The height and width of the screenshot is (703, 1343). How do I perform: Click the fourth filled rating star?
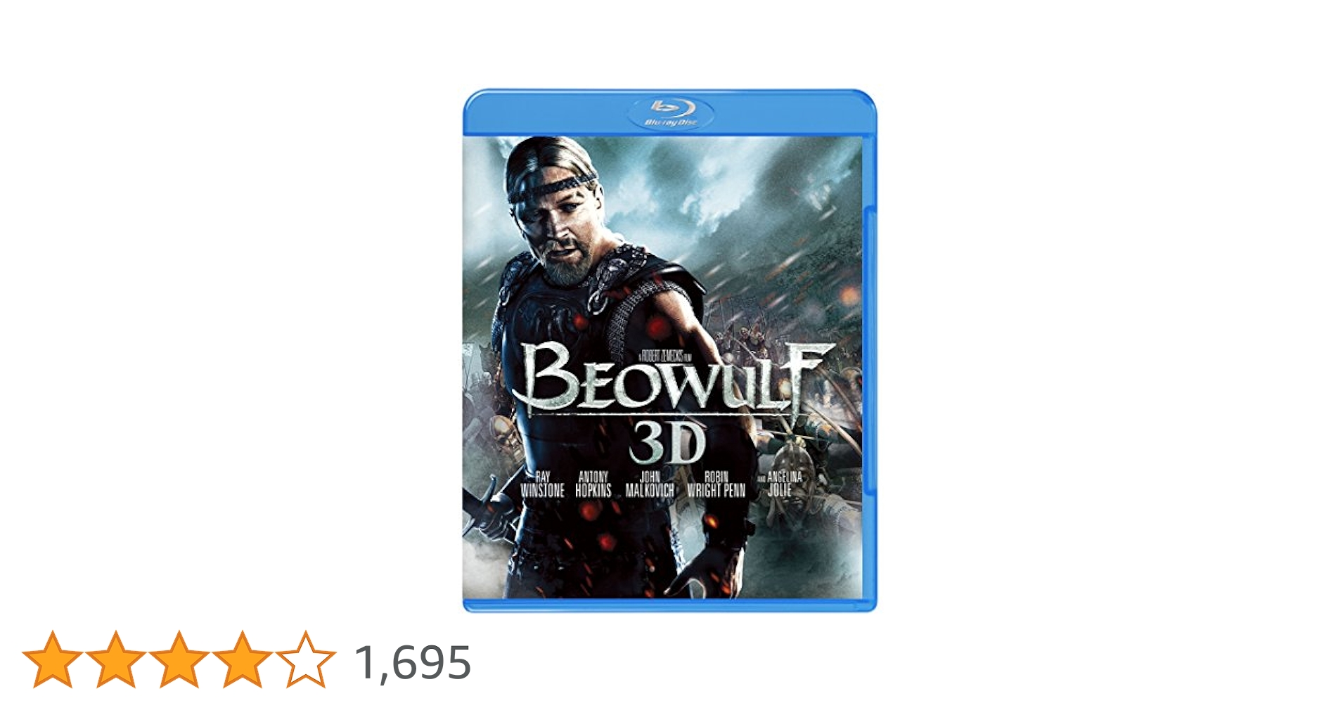[243, 659]
